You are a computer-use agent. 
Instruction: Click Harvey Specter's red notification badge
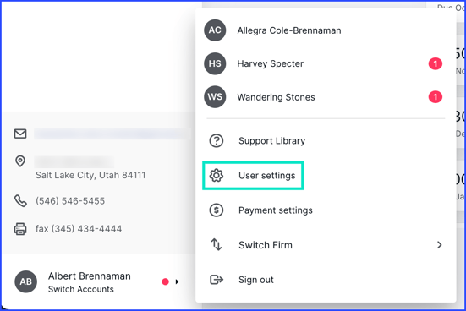[x=436, y=63]
